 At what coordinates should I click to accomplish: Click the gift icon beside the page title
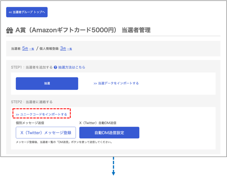9,31
